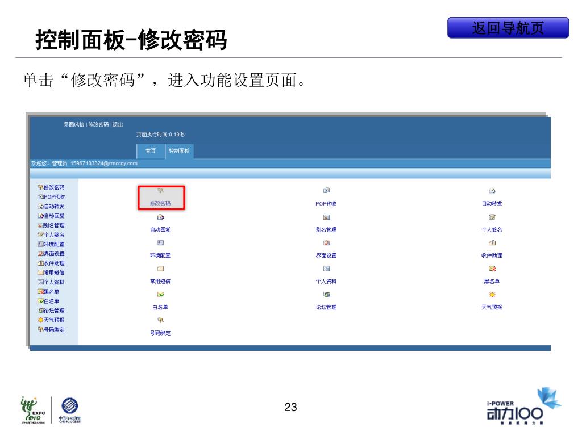Click the 天气预报 sun icon in main grid
Image resolution: width=582 pixels, height=436 pixels.
(x=492, y=295)
